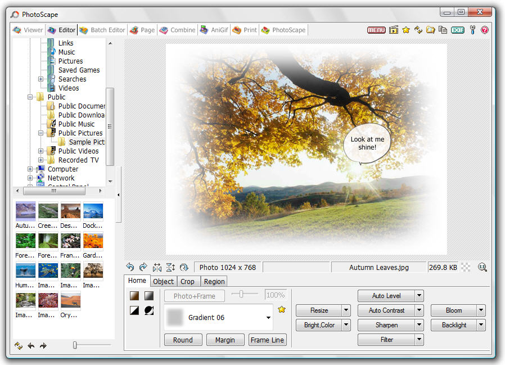Expand the Filter dropdown
505x365 pixels.
pos(418,339)
